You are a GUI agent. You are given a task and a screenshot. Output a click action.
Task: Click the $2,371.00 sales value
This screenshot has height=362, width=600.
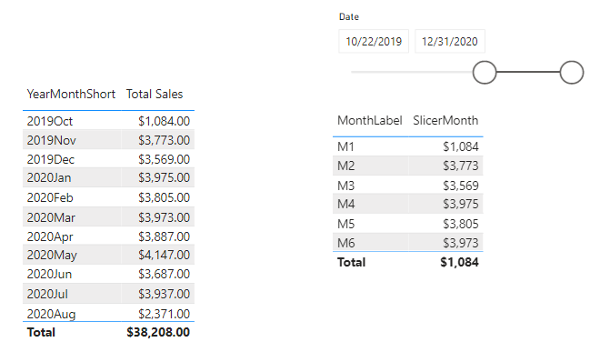coord(165,314)
